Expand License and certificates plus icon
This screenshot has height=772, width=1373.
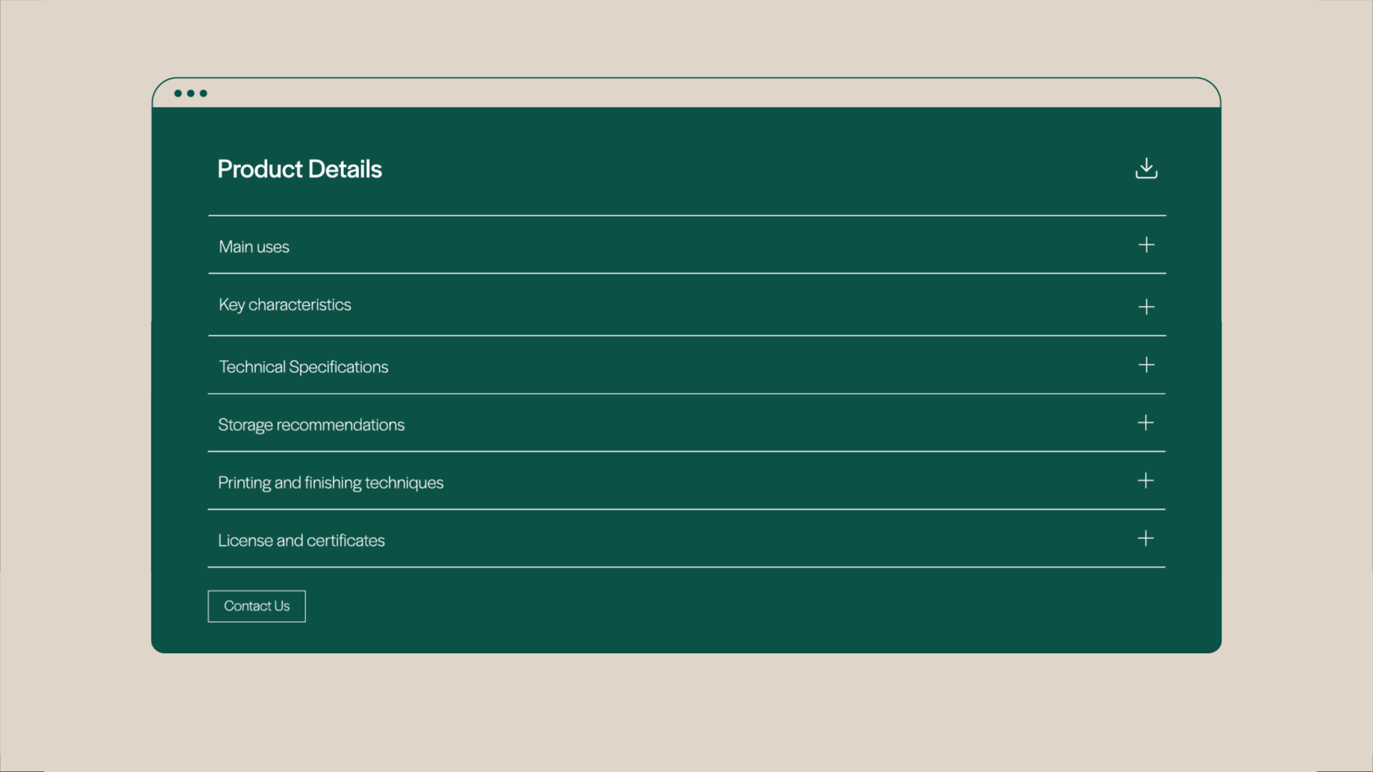pos(1146,538)
